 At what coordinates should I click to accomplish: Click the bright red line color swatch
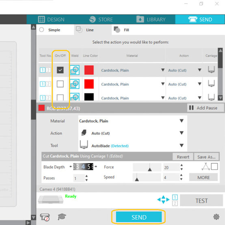click(89, 84)
